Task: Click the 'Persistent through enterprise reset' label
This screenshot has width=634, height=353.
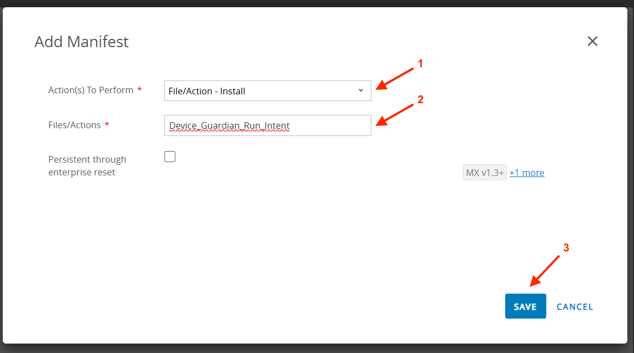Action: (x=87, y=166)
